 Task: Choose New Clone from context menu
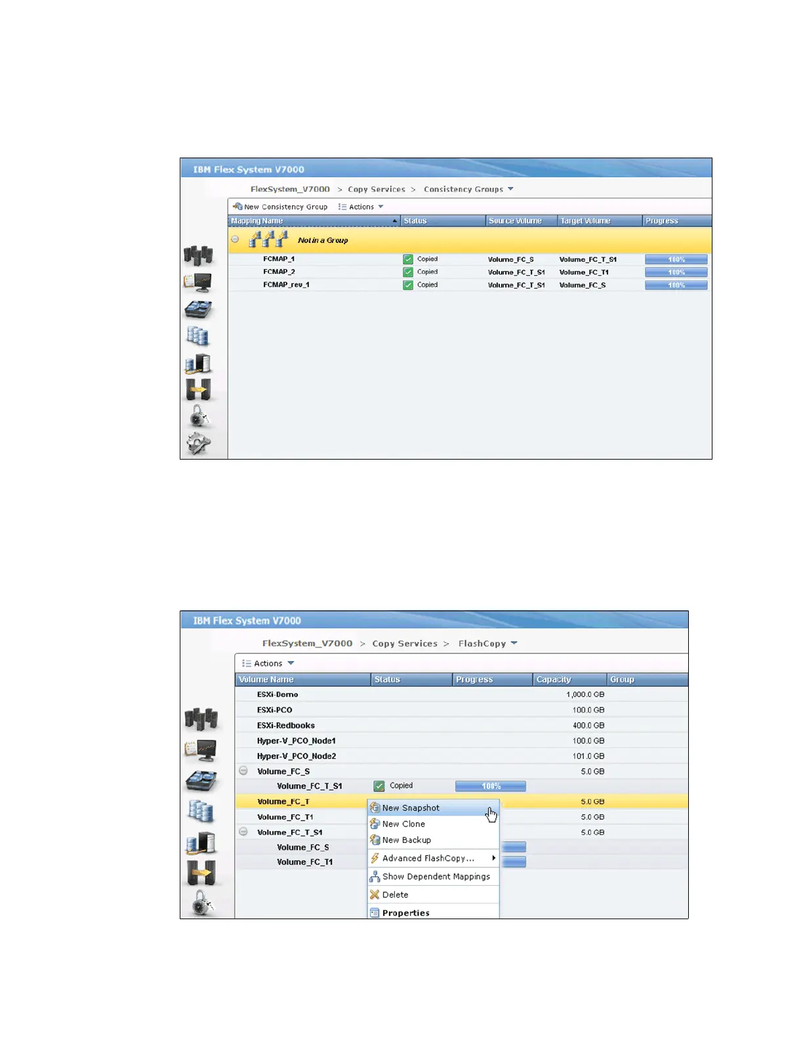click(x=434, y=824)
